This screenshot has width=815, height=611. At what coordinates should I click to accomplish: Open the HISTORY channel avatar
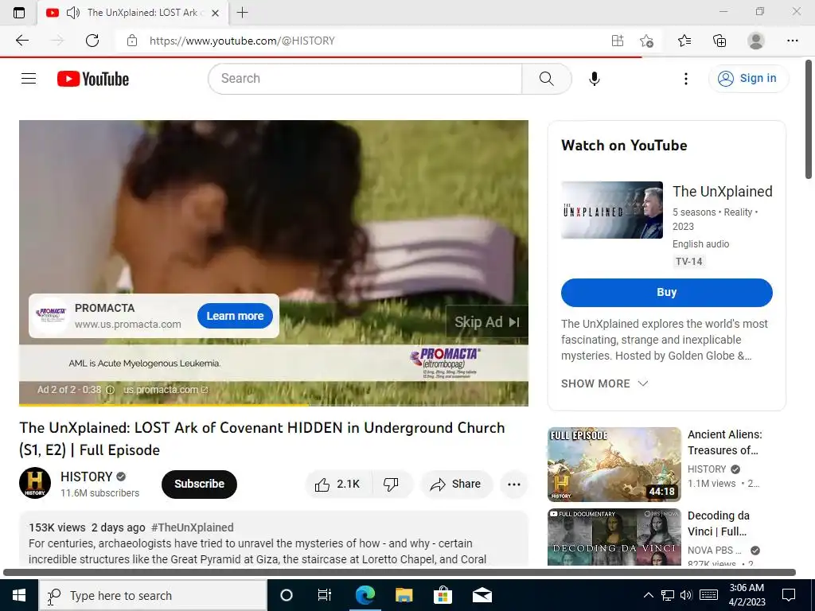click(35, 483)
